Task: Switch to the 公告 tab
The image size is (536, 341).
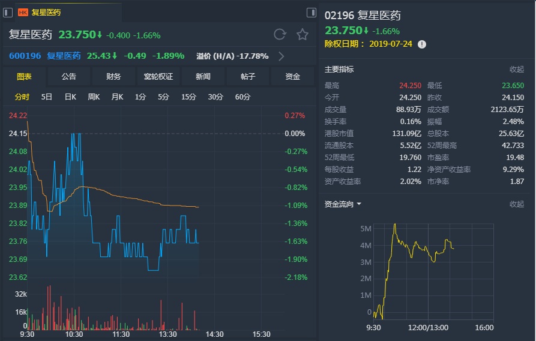Action: tap(68, 77)
